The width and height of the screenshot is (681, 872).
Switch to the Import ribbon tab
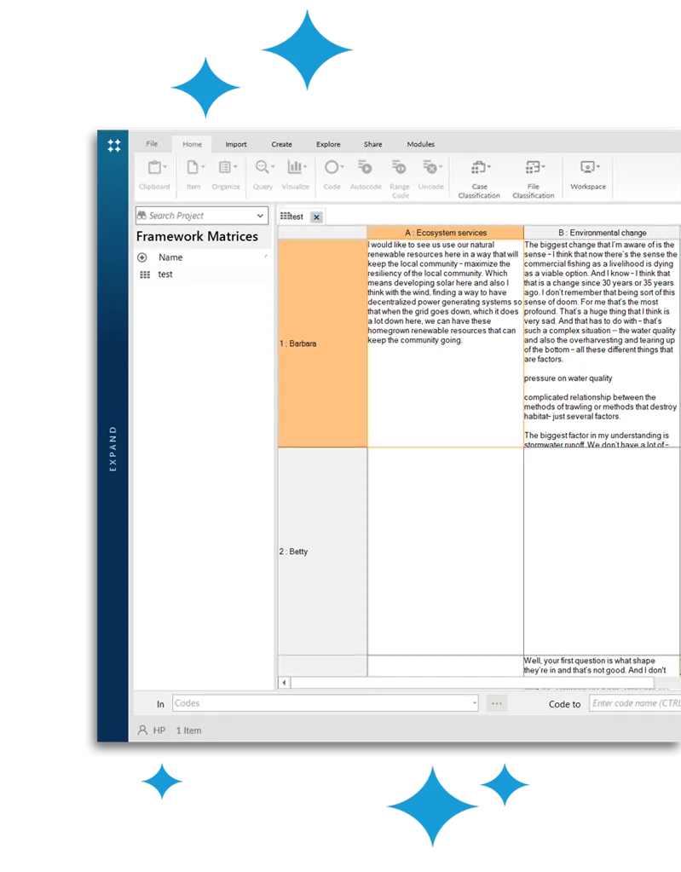[236, 144]
